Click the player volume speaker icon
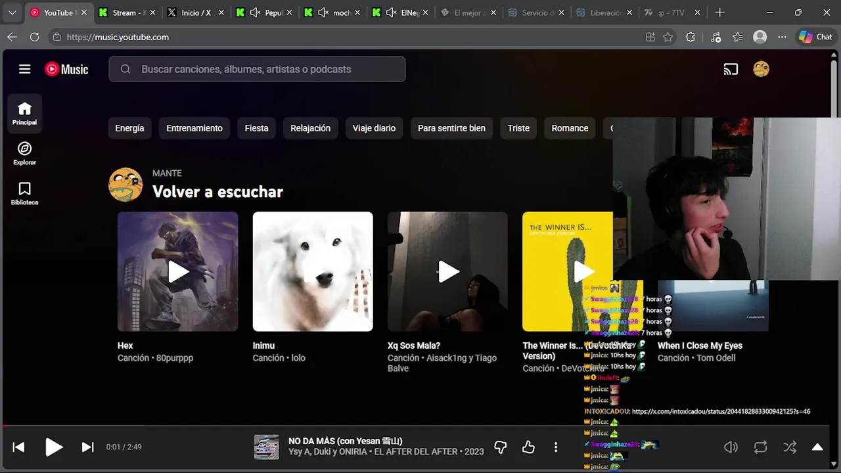 pyautogui.click(x=731, y=447)
